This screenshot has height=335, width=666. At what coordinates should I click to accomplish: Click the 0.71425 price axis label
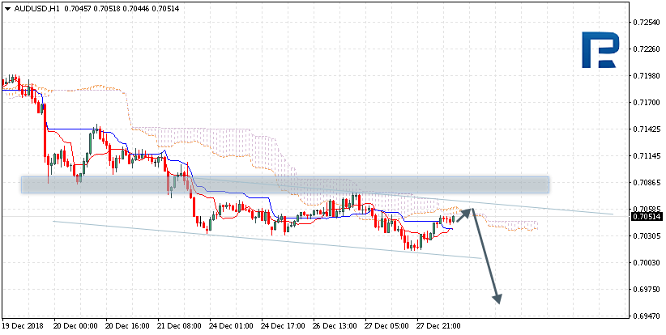(647, 129)
